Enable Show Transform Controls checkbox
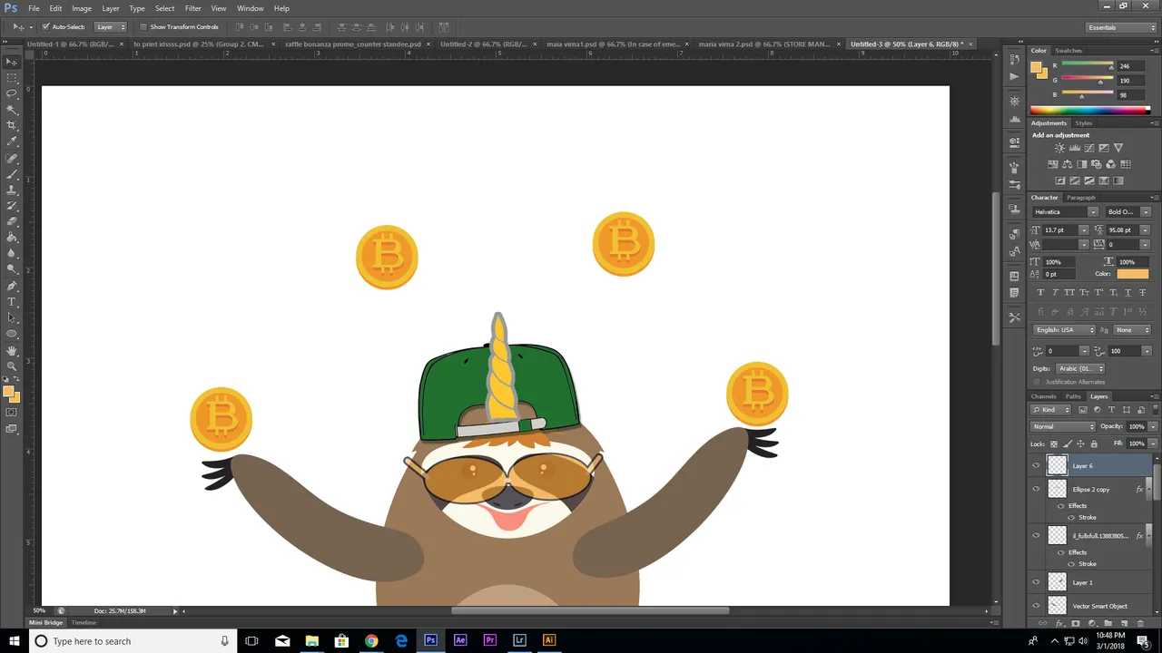 [143, 26]
